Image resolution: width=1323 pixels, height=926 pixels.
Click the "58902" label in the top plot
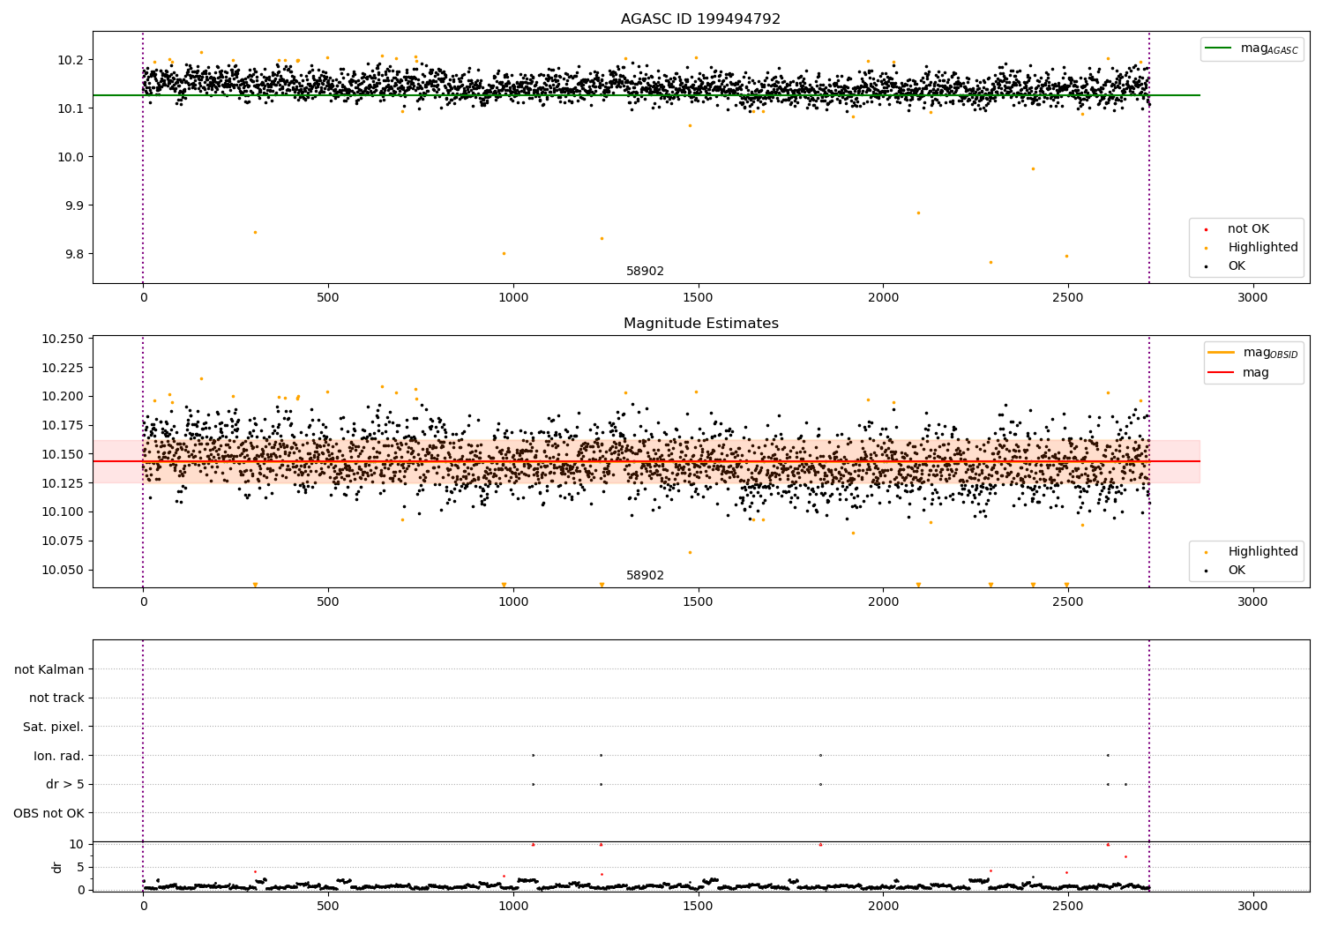[x=645, y=272]
